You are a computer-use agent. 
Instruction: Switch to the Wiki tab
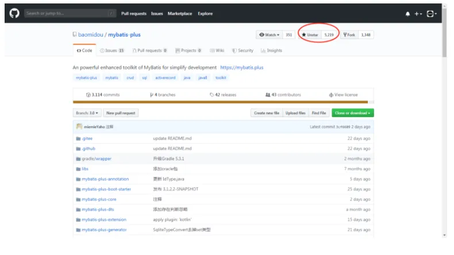(x=217, y=51)
